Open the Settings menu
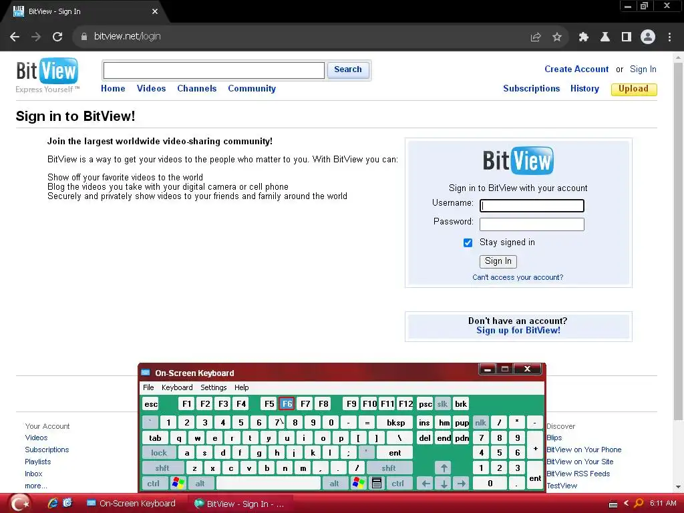The width and height of the screenshot is (684, 513). [213, 387]
